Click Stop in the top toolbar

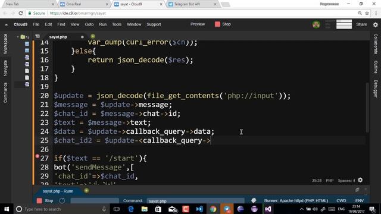pyautogui.click(x=223, y=24)
